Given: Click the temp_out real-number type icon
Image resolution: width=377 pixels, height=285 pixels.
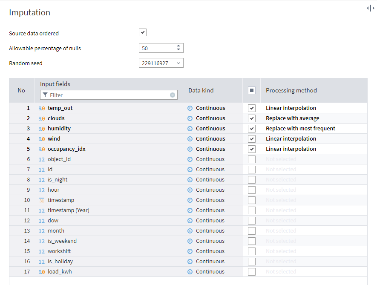Looking at the screenshot, I should (x=42, y=108).
